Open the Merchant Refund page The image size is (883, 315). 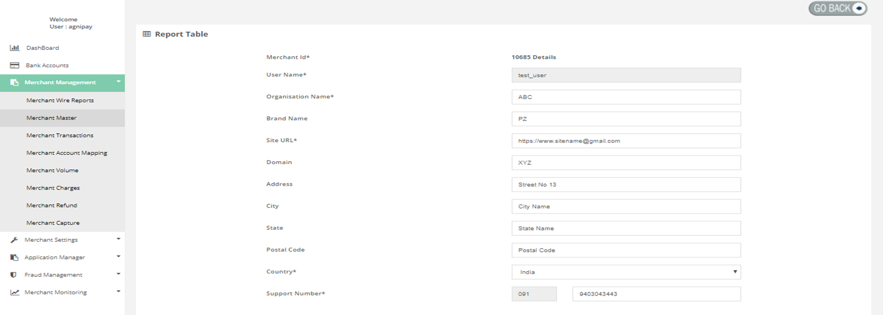(x=51, y=205)
